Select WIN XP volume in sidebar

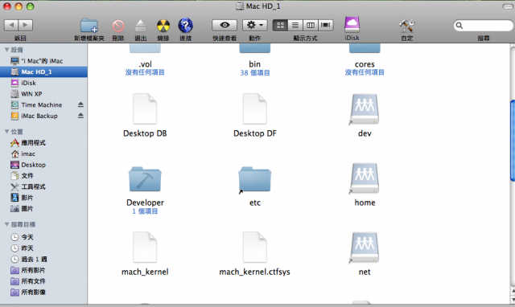(x=43, y=94)
